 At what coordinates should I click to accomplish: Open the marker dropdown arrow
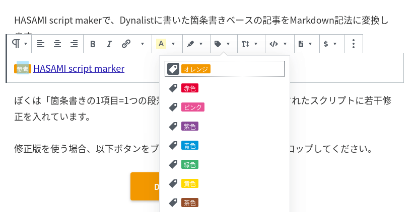[x=201, y=44]
